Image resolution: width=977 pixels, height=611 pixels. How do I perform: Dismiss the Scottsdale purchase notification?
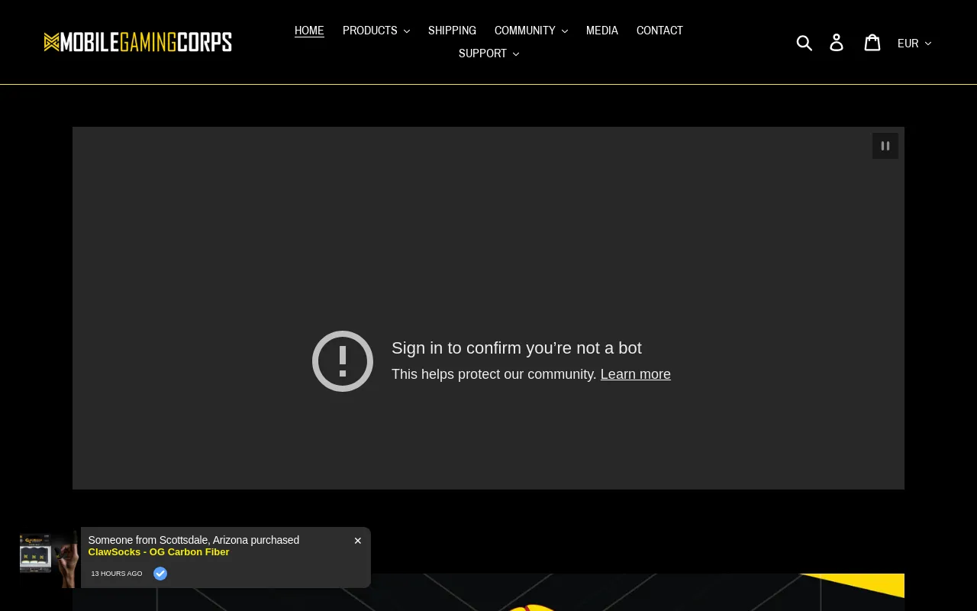point(357,541)
